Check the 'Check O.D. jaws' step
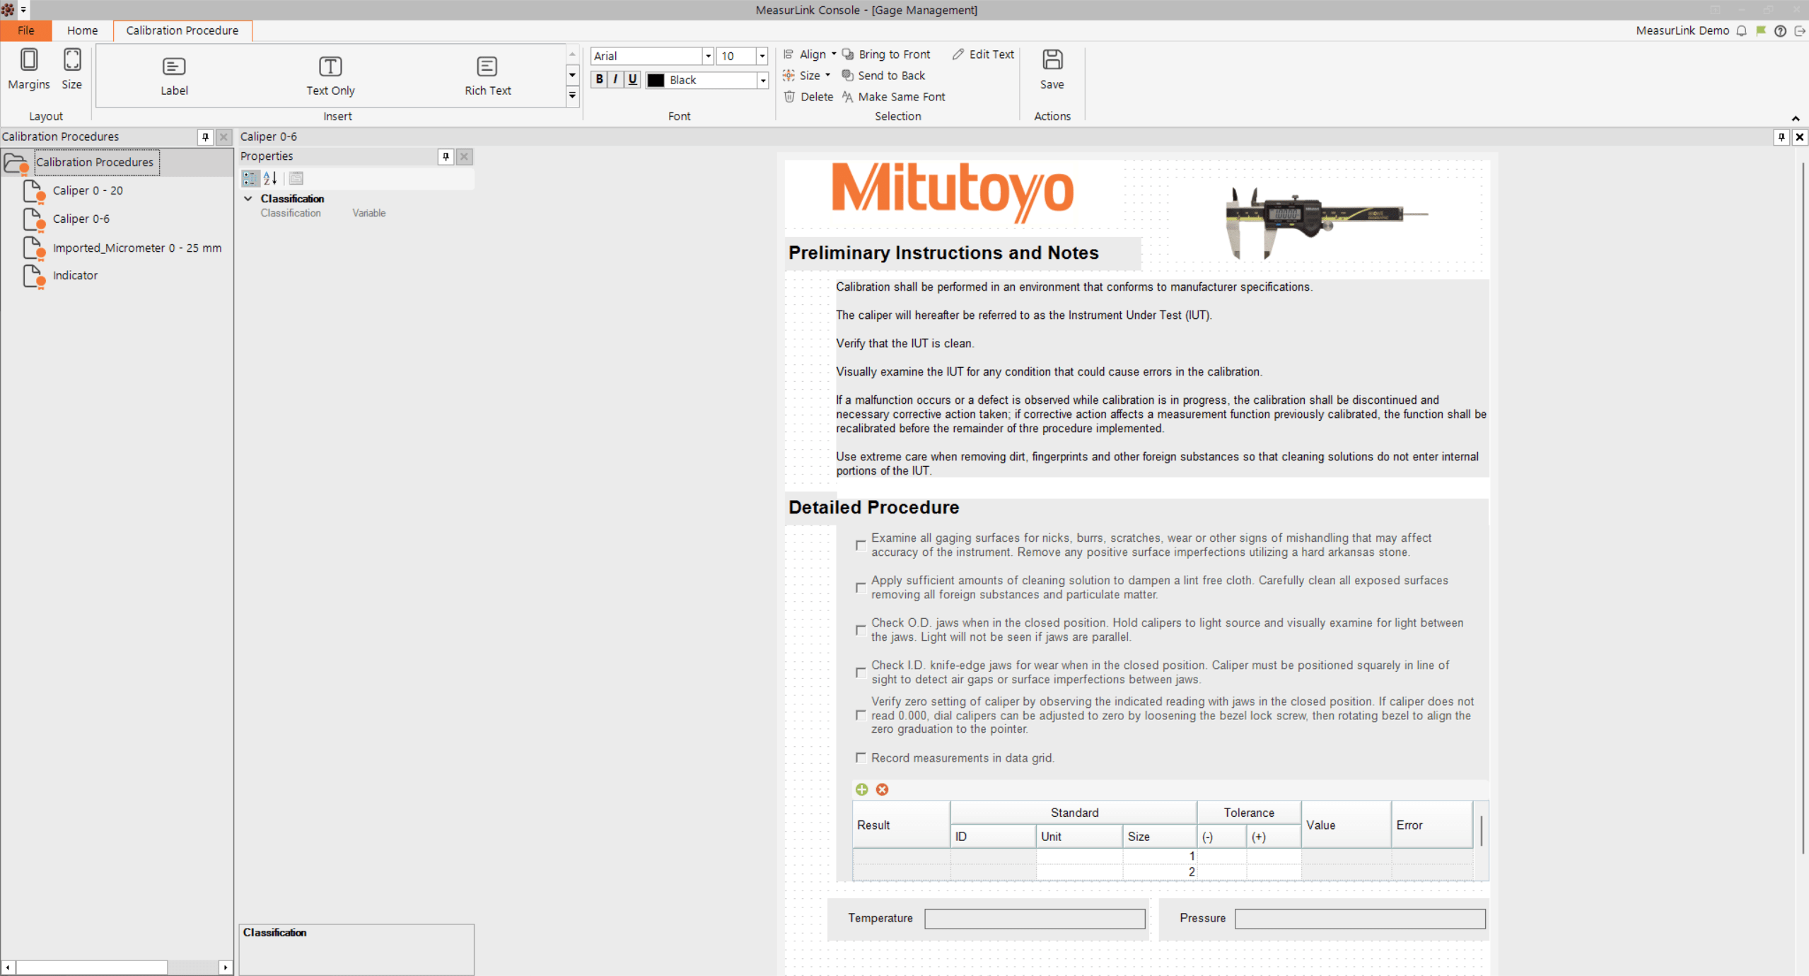The height and width of the screenshot is (976, 1809). click(861, 630)
